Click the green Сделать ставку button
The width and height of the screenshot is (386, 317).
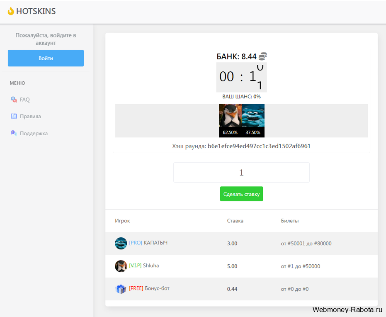[x=241, y=194]
